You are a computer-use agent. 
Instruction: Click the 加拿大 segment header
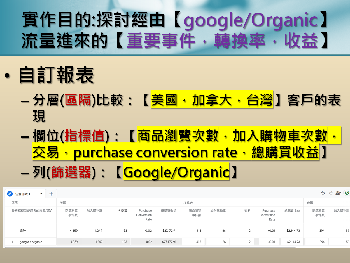(x=188, y=203)
